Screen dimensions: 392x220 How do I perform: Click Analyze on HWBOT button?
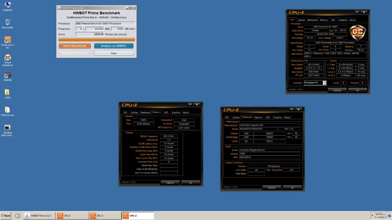tap(114, 46)
